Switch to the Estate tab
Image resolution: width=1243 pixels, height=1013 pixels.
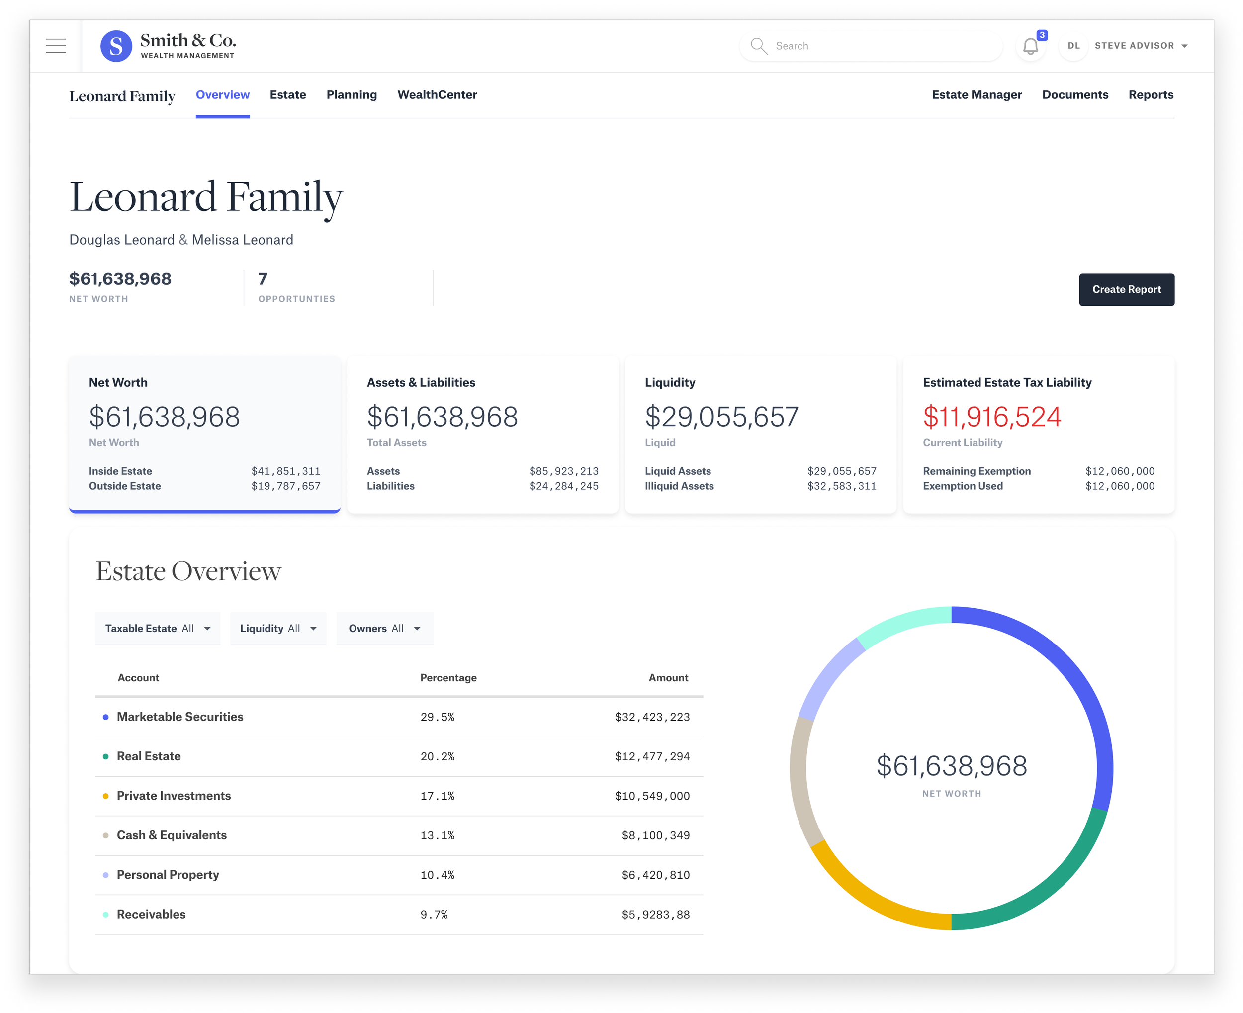point(287,94)
